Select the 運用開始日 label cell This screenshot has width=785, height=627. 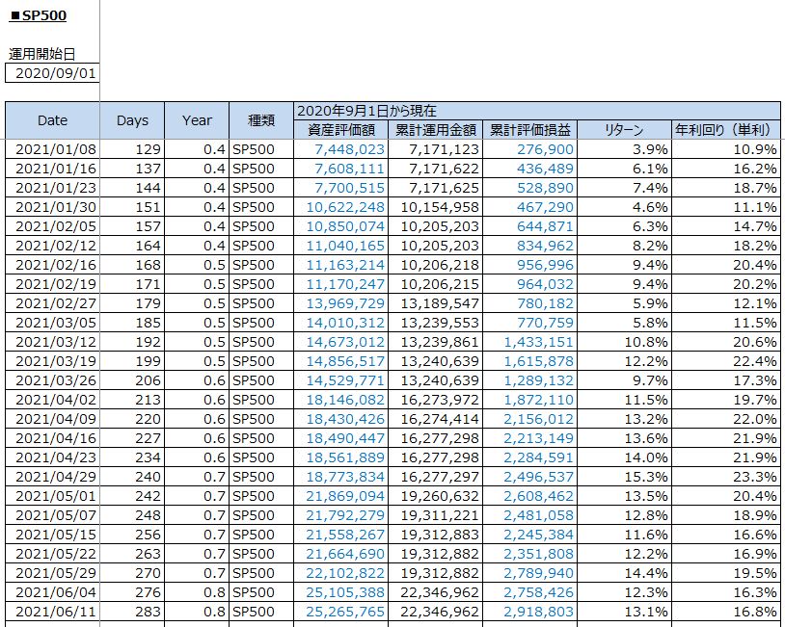coord(42,54)
